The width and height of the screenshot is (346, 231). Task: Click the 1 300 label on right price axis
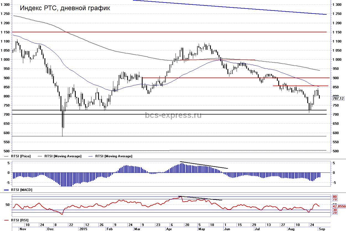[337, 5]
